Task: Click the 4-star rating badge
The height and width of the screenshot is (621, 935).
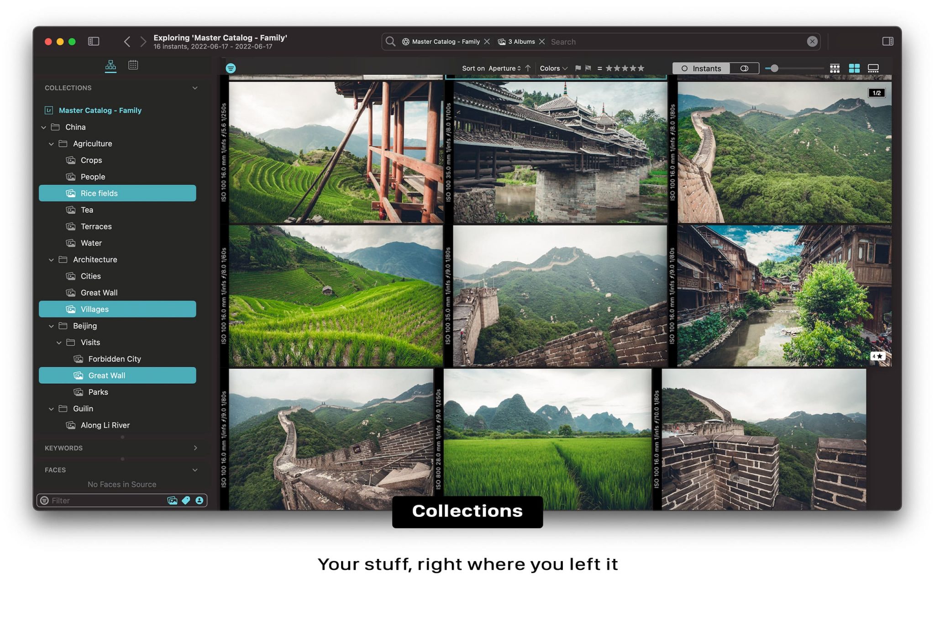Action: click(x=877, y=356)
